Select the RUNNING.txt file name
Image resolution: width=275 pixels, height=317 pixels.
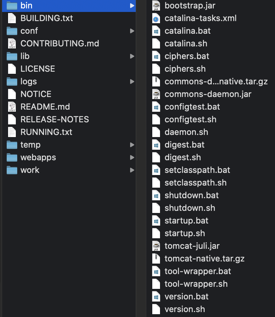[x=46, y=132]
